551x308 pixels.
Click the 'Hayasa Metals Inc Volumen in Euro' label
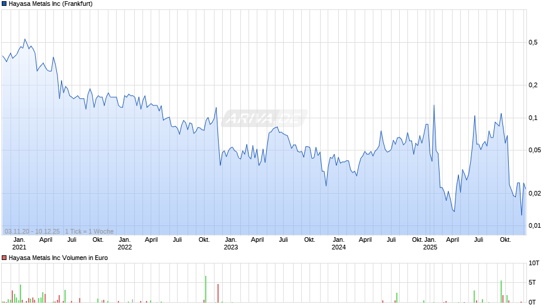59,258
